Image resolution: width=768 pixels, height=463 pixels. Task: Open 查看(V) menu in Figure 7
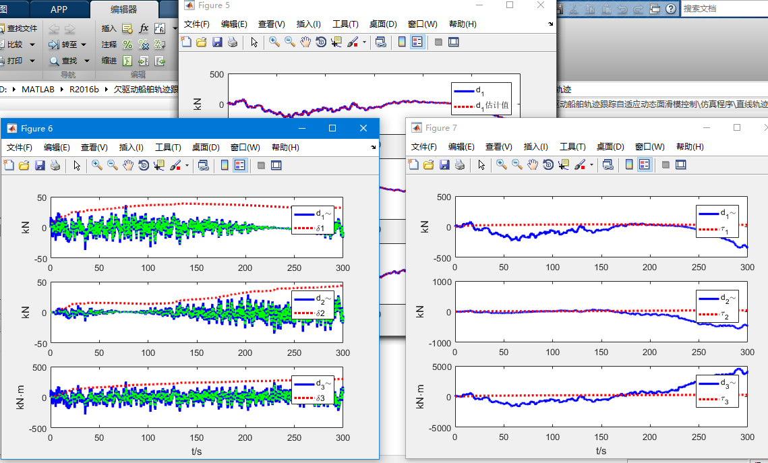tap(498, 147)
